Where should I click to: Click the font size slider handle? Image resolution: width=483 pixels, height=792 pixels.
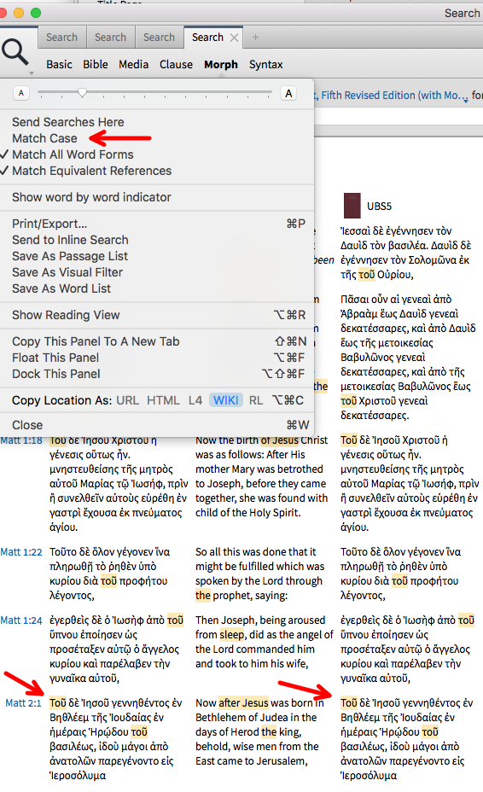coord(82,93)
